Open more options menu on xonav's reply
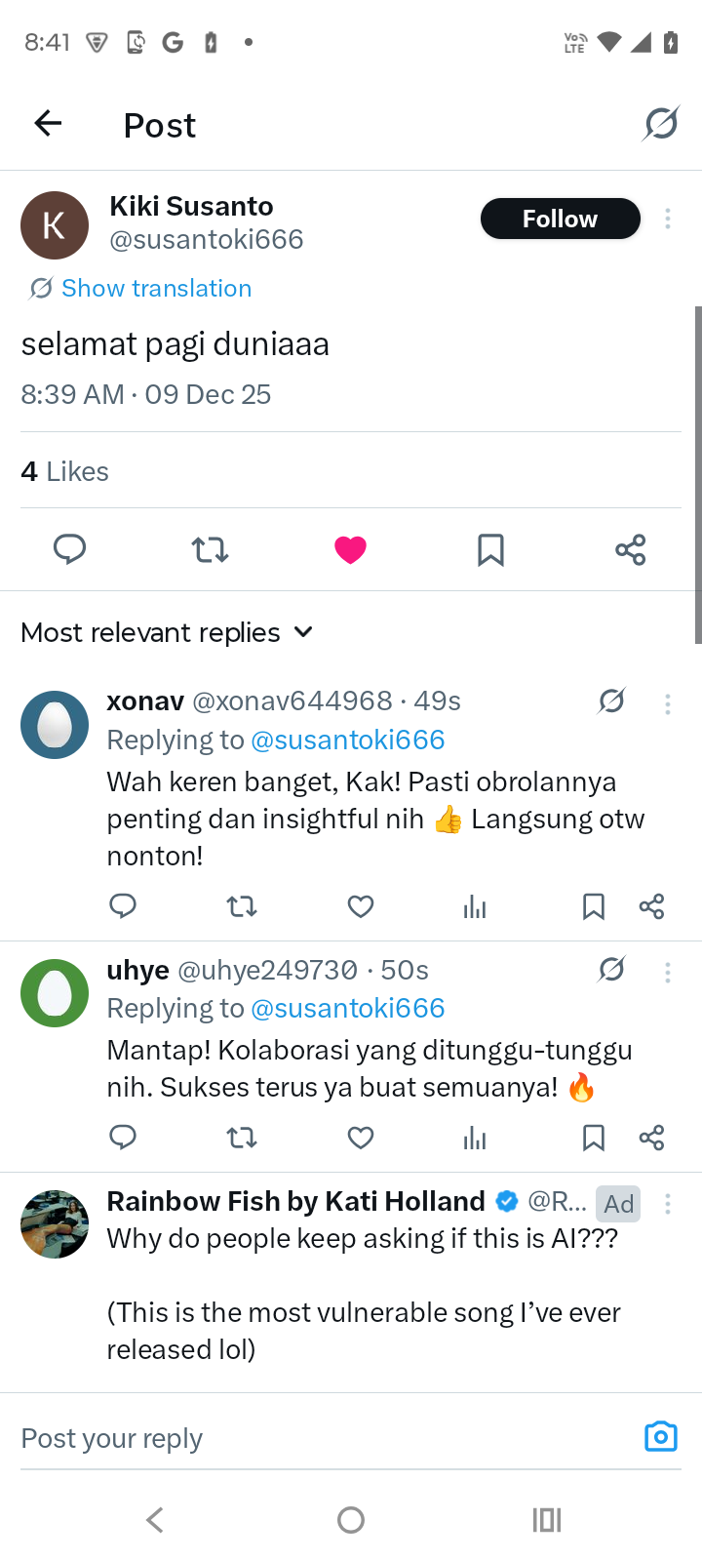 pyautogui.click(x=668, y=703)
